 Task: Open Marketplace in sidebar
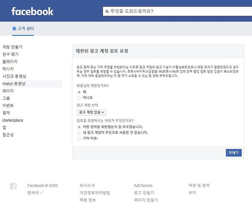pyautogui.click(x=13, y=120)
